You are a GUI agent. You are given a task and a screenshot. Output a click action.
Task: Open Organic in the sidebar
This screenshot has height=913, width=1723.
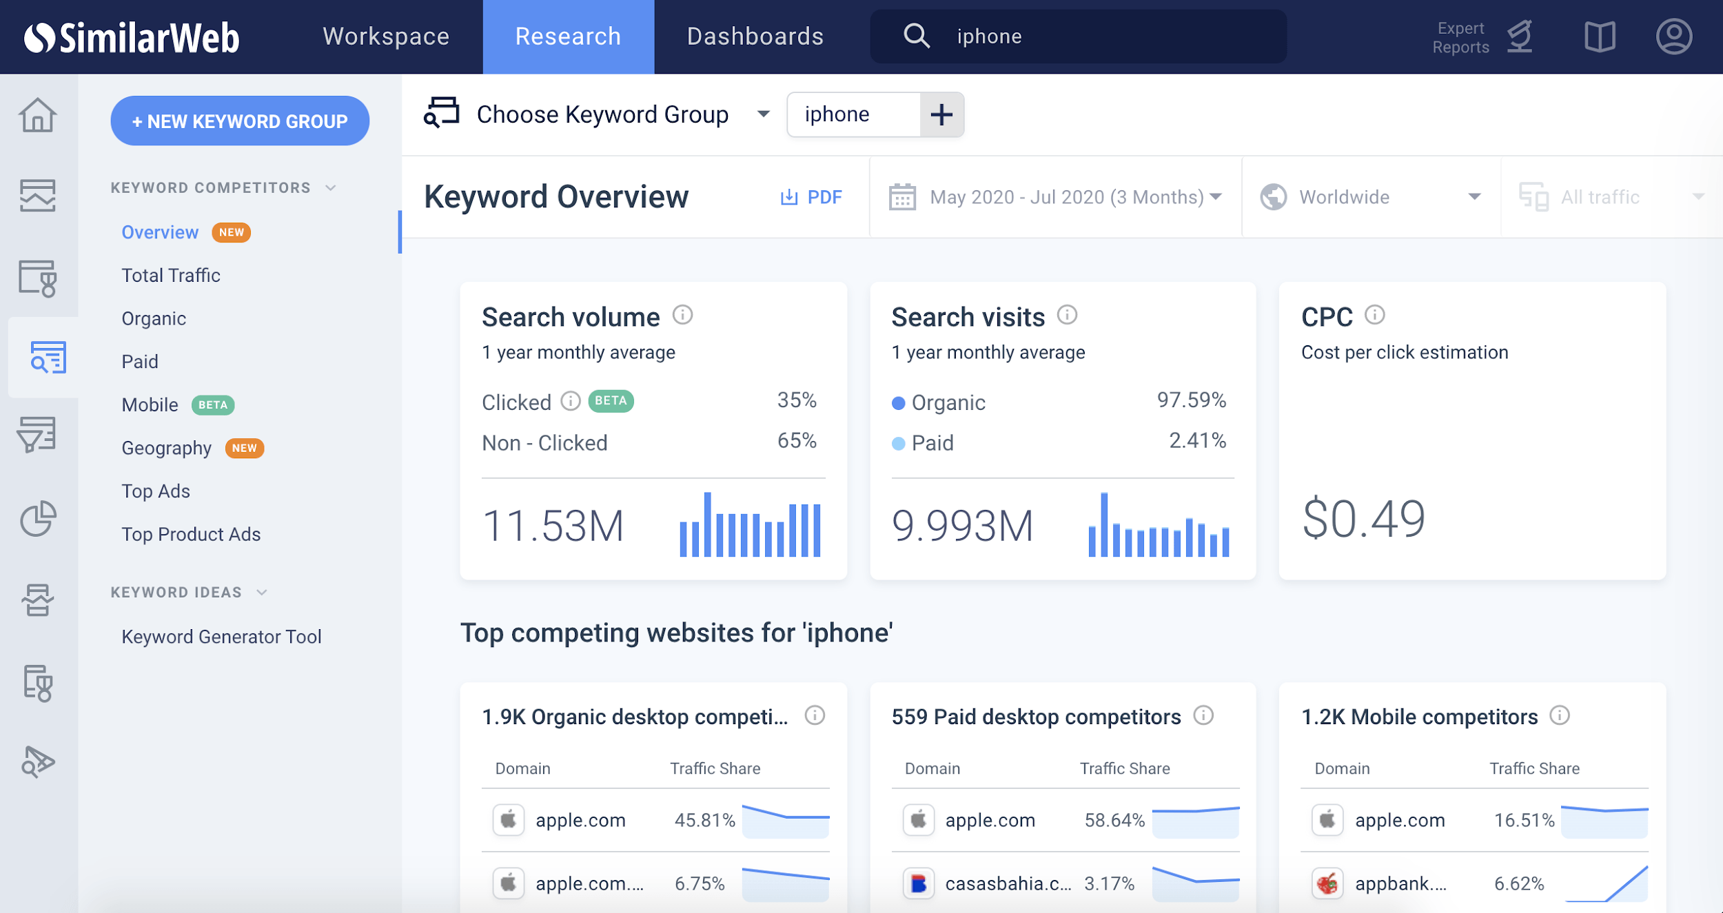click(154, 318)
